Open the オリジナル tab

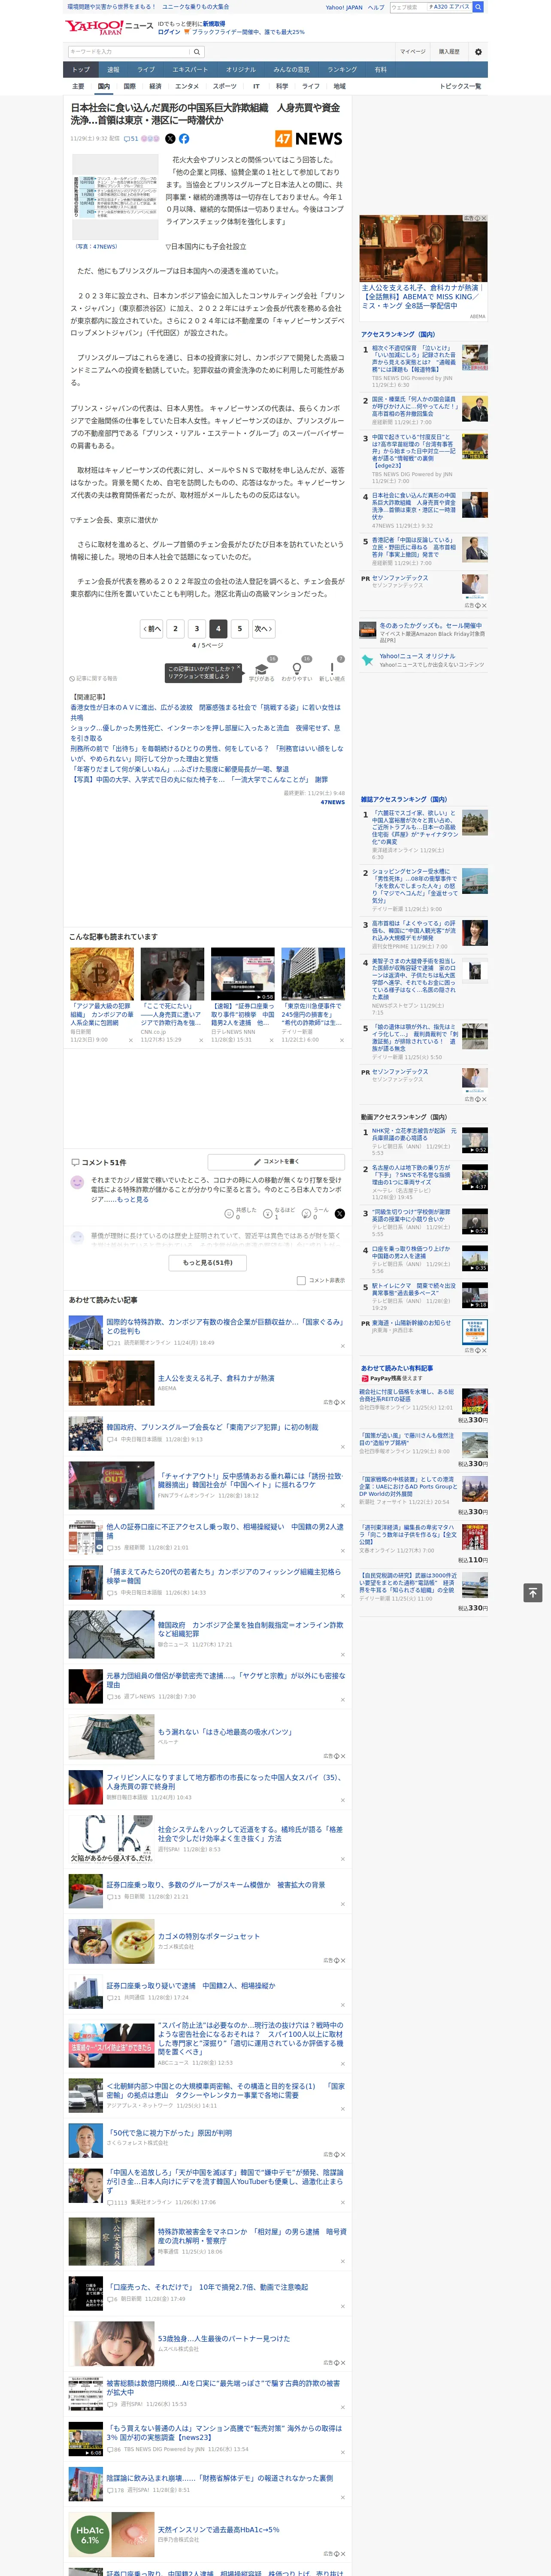tap(241, 70)
